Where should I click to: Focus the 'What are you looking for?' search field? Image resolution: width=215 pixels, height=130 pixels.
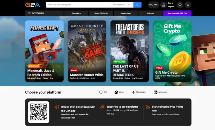click(x=78, y=5)
